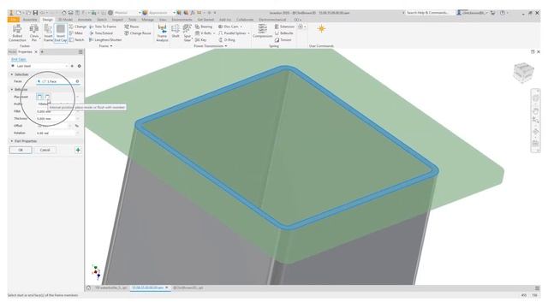Open the Frame Analysis tool

click(x=162, y=33)
